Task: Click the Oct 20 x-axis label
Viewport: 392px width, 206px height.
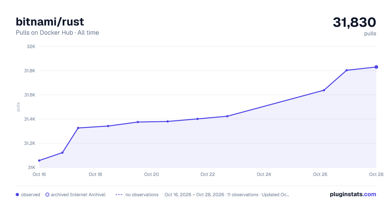Action: click(152, 174)
